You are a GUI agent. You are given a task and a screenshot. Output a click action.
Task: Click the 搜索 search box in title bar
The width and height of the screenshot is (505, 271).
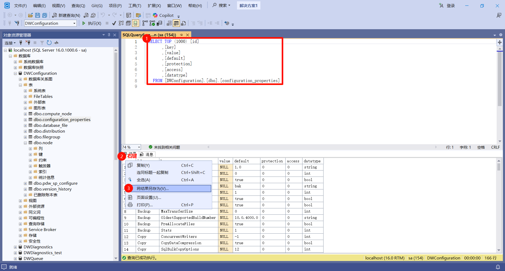coord(221,6)
